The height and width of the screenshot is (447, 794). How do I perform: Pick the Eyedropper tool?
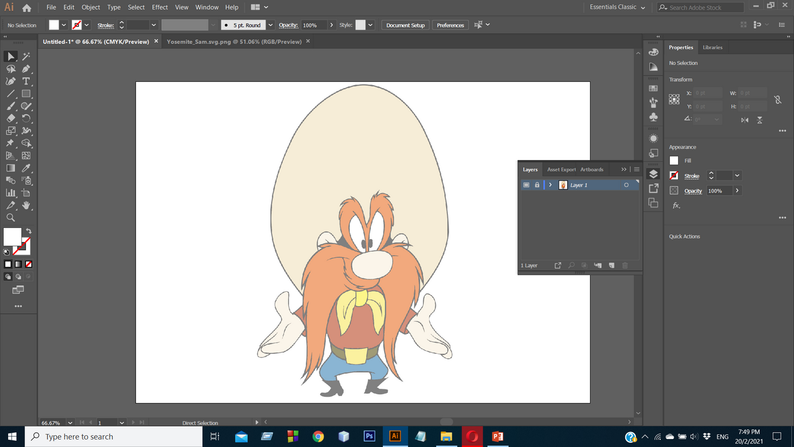click(x=26, y=168)
